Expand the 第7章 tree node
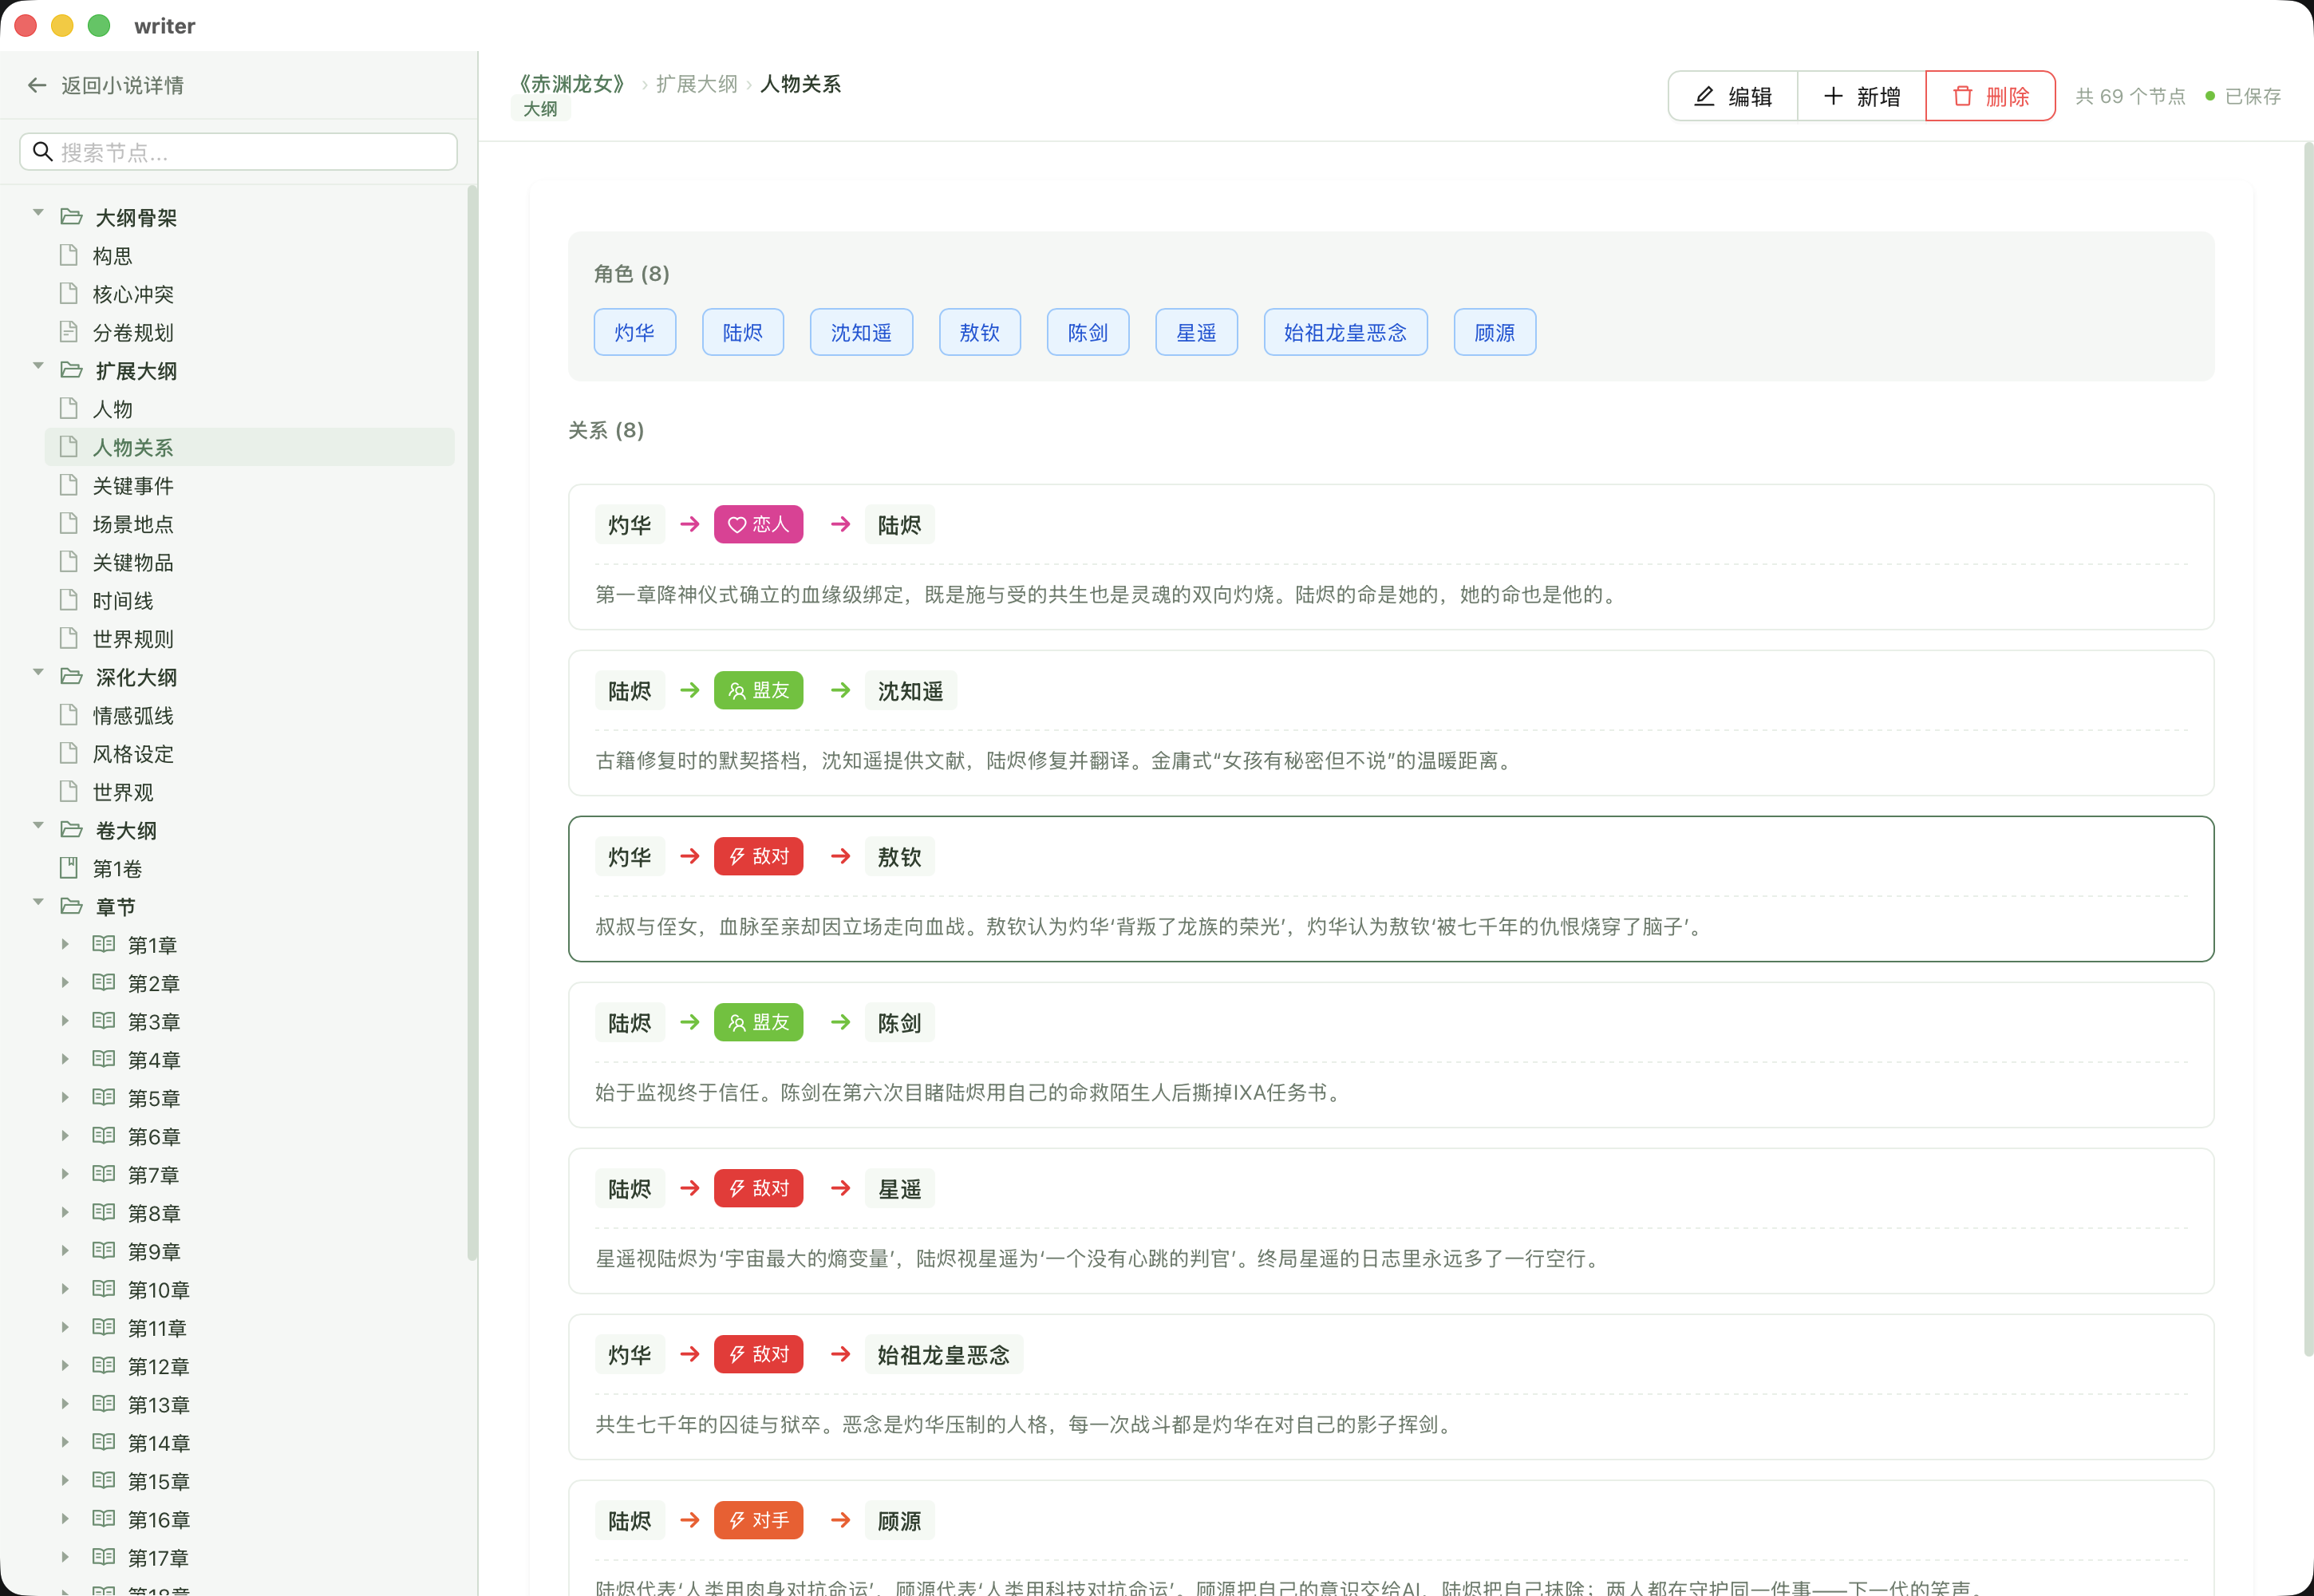 click(x=65, y=1174)
